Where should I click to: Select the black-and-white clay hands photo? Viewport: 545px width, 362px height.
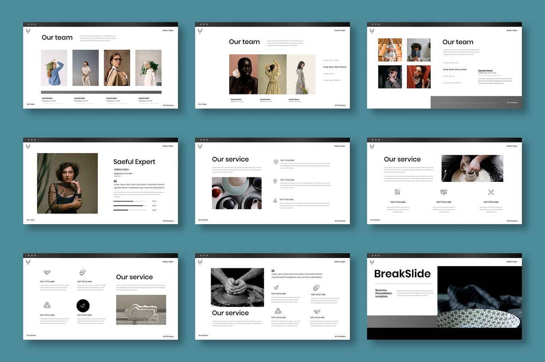click(237, 287)
